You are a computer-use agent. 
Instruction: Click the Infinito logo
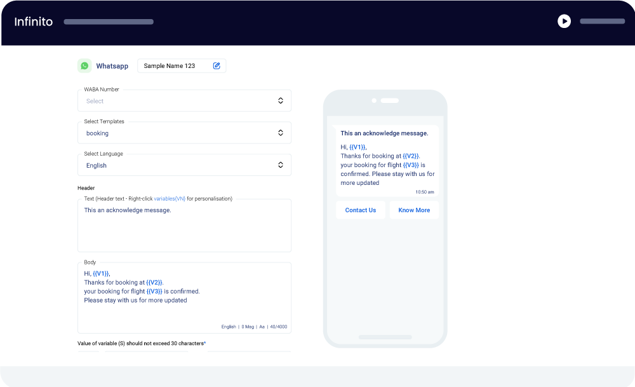34,22
